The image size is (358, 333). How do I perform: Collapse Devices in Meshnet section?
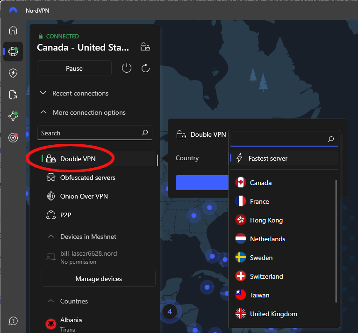82,237
